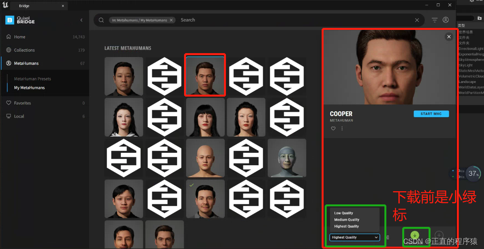
Task: Click the green download button
Action: [415, 235]
